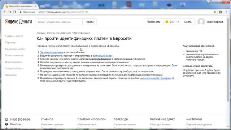Open footer link С карты на кошелек
231x130 pixels.
[x=125, y=124]
